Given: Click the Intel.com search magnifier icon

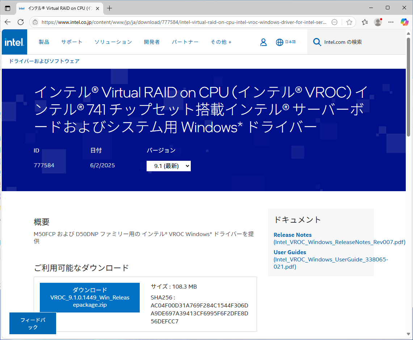Looking at the screenshot, I should pyautogui.click(x=317, y=42).
